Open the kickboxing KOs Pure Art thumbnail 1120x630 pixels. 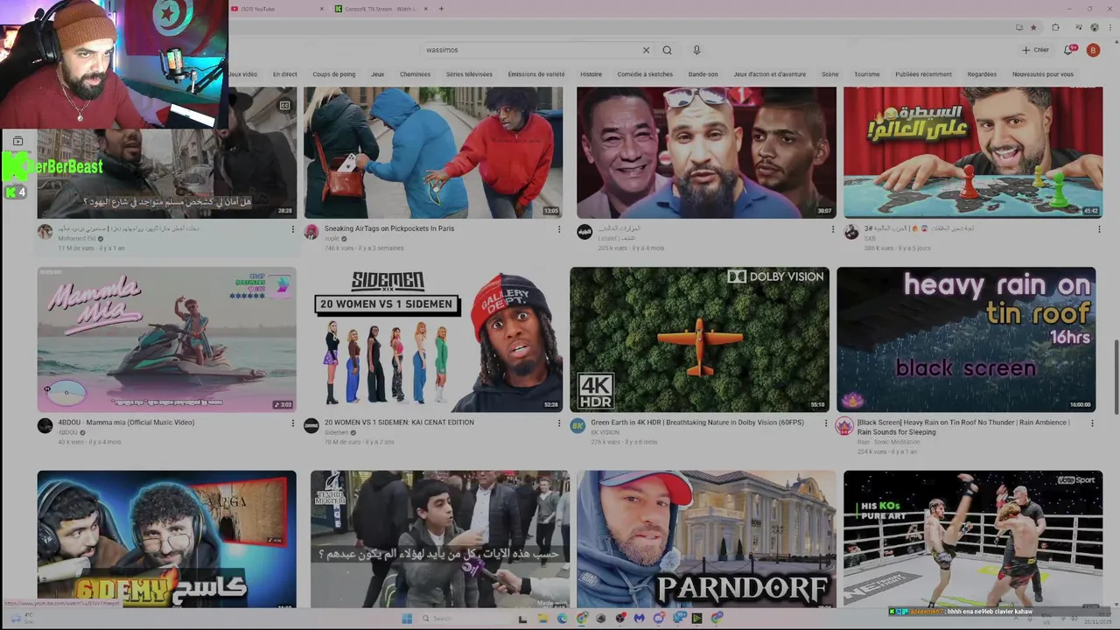[x=973, y=539]
